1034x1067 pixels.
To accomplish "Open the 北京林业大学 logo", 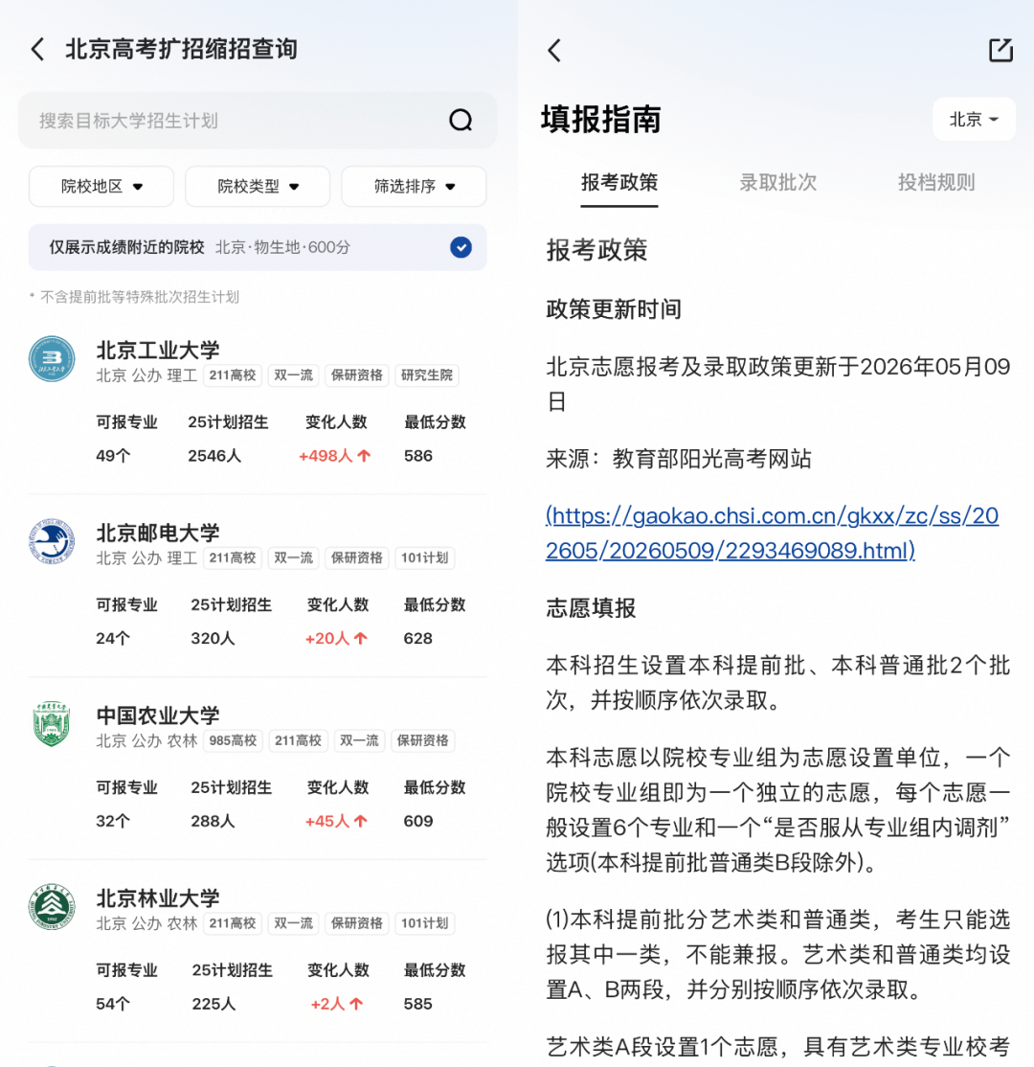I will [52, 907].
